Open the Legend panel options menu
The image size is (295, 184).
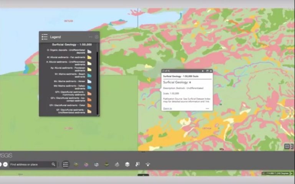click(91, 37)
